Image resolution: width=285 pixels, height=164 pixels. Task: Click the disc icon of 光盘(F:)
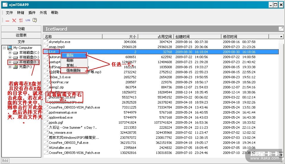[x=15, y=67]
